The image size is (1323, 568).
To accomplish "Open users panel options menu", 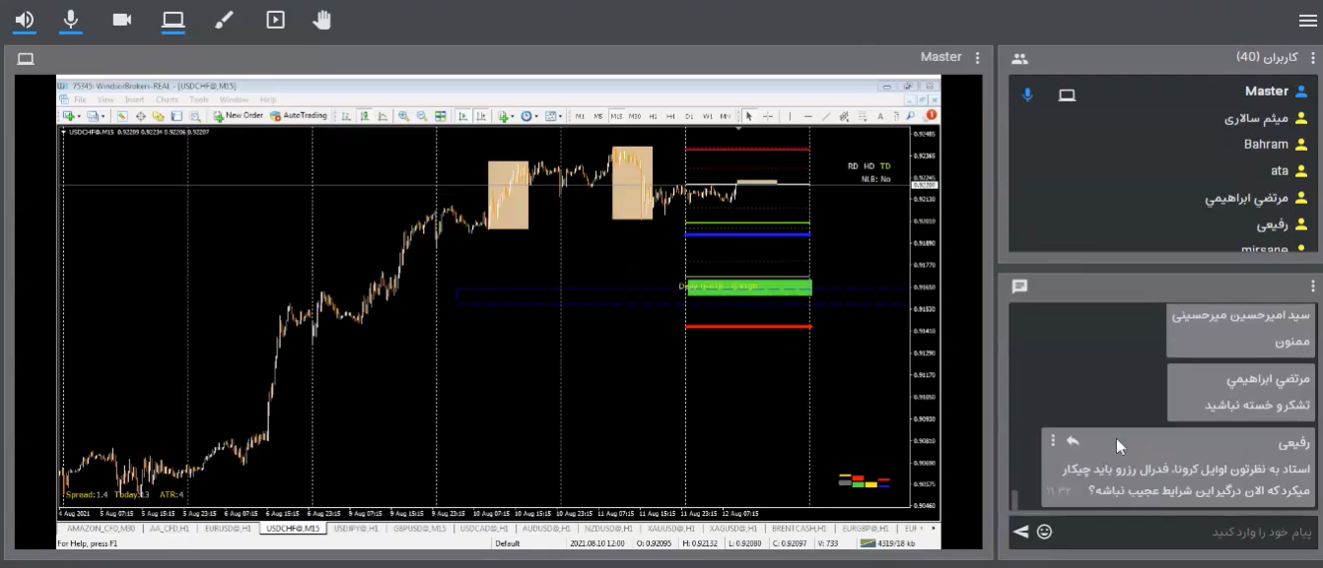I will (x=1312, y=58).
